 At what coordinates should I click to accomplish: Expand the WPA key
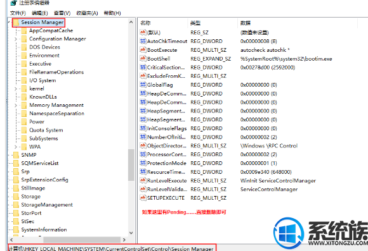[16, 147]
